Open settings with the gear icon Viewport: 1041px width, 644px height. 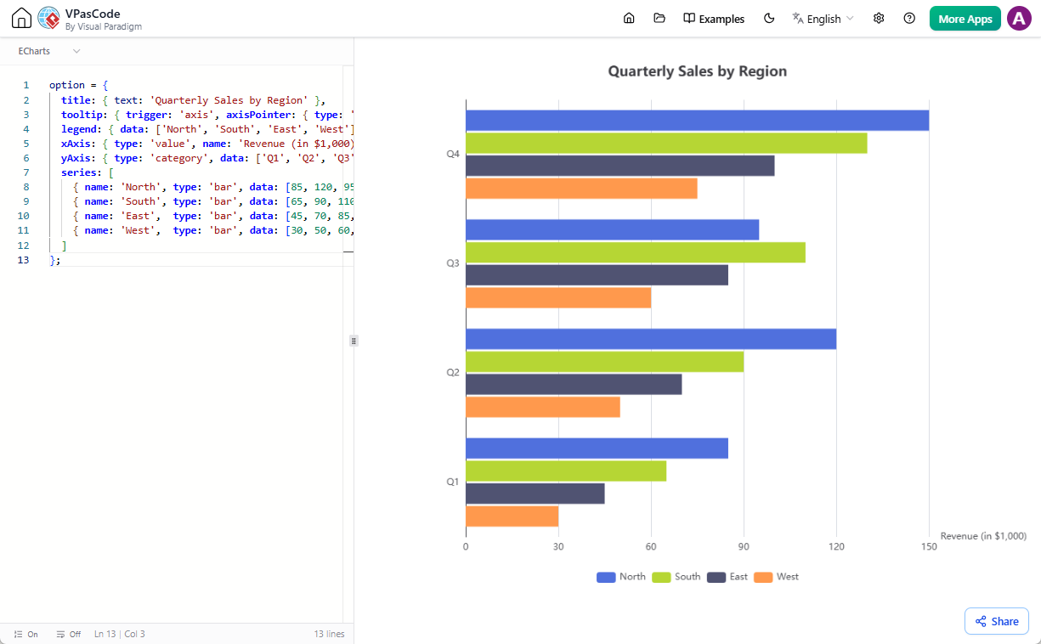[879, 19]
